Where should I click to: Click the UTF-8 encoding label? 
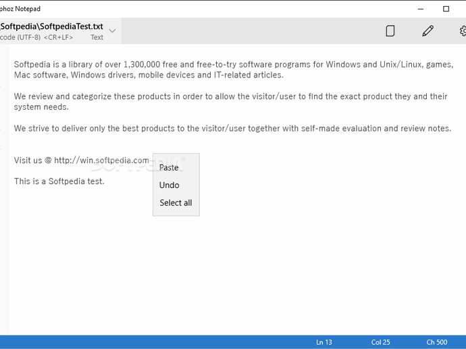tap(20, 37)
